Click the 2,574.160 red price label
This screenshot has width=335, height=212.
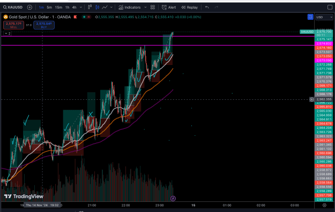coord(324,48)
